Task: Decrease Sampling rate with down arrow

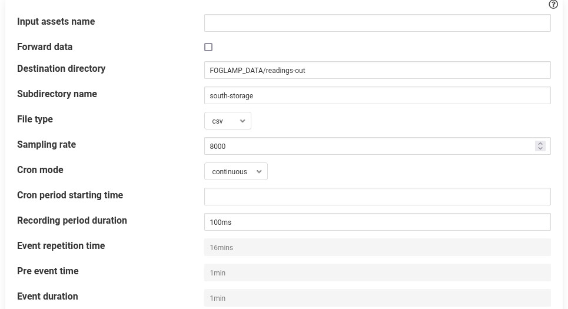Action: tap(540, 148)
